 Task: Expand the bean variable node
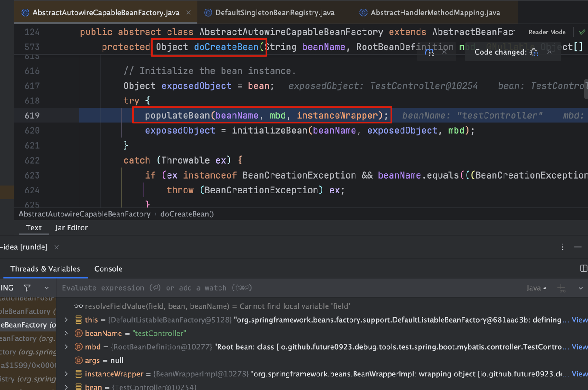66,387
